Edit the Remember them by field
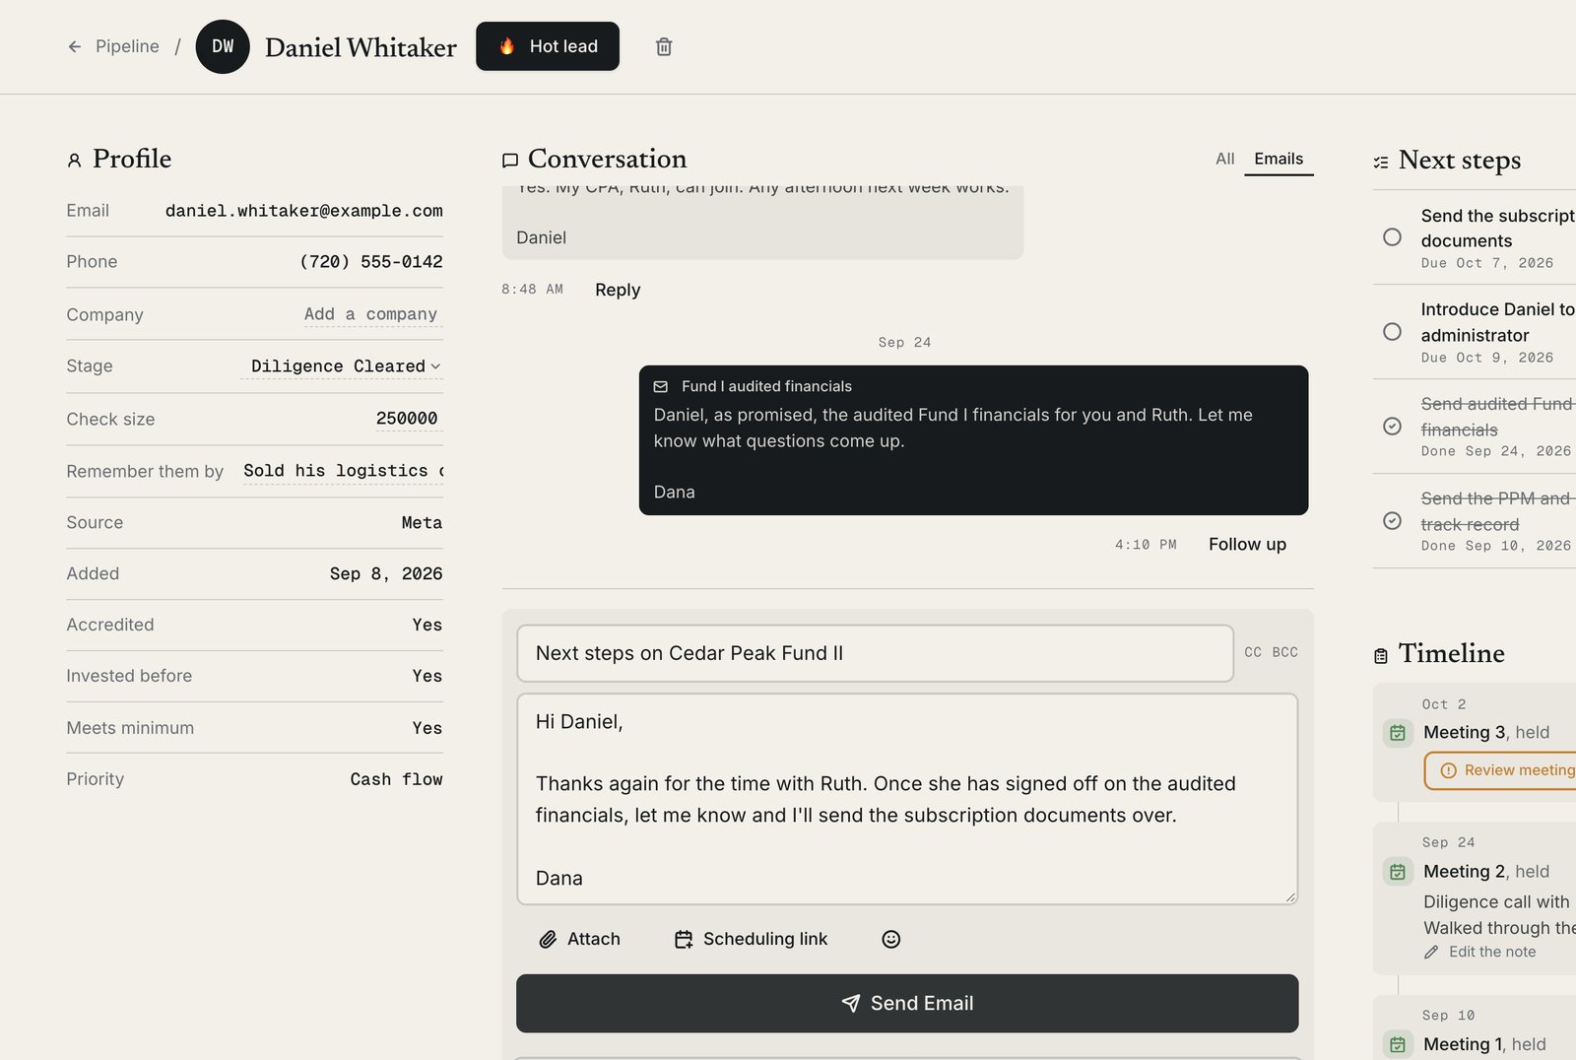Image resolution: width=1576 pixels, height=1060 pixels. [x=343, y=471]
